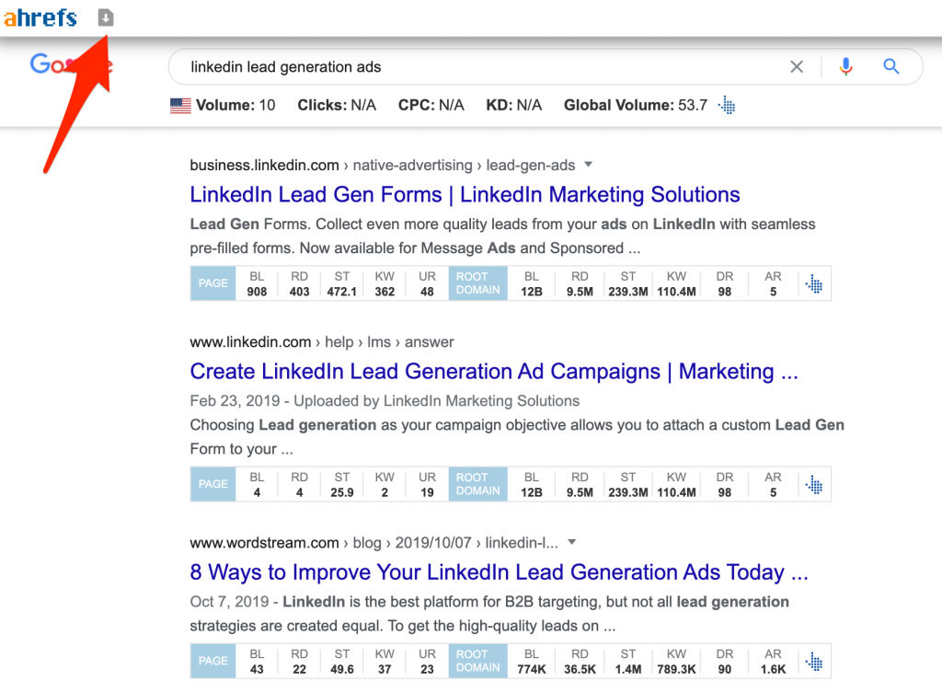Click PAGE label in the WordStream metrics bar
942x692 pixels.
pos(213,661)
